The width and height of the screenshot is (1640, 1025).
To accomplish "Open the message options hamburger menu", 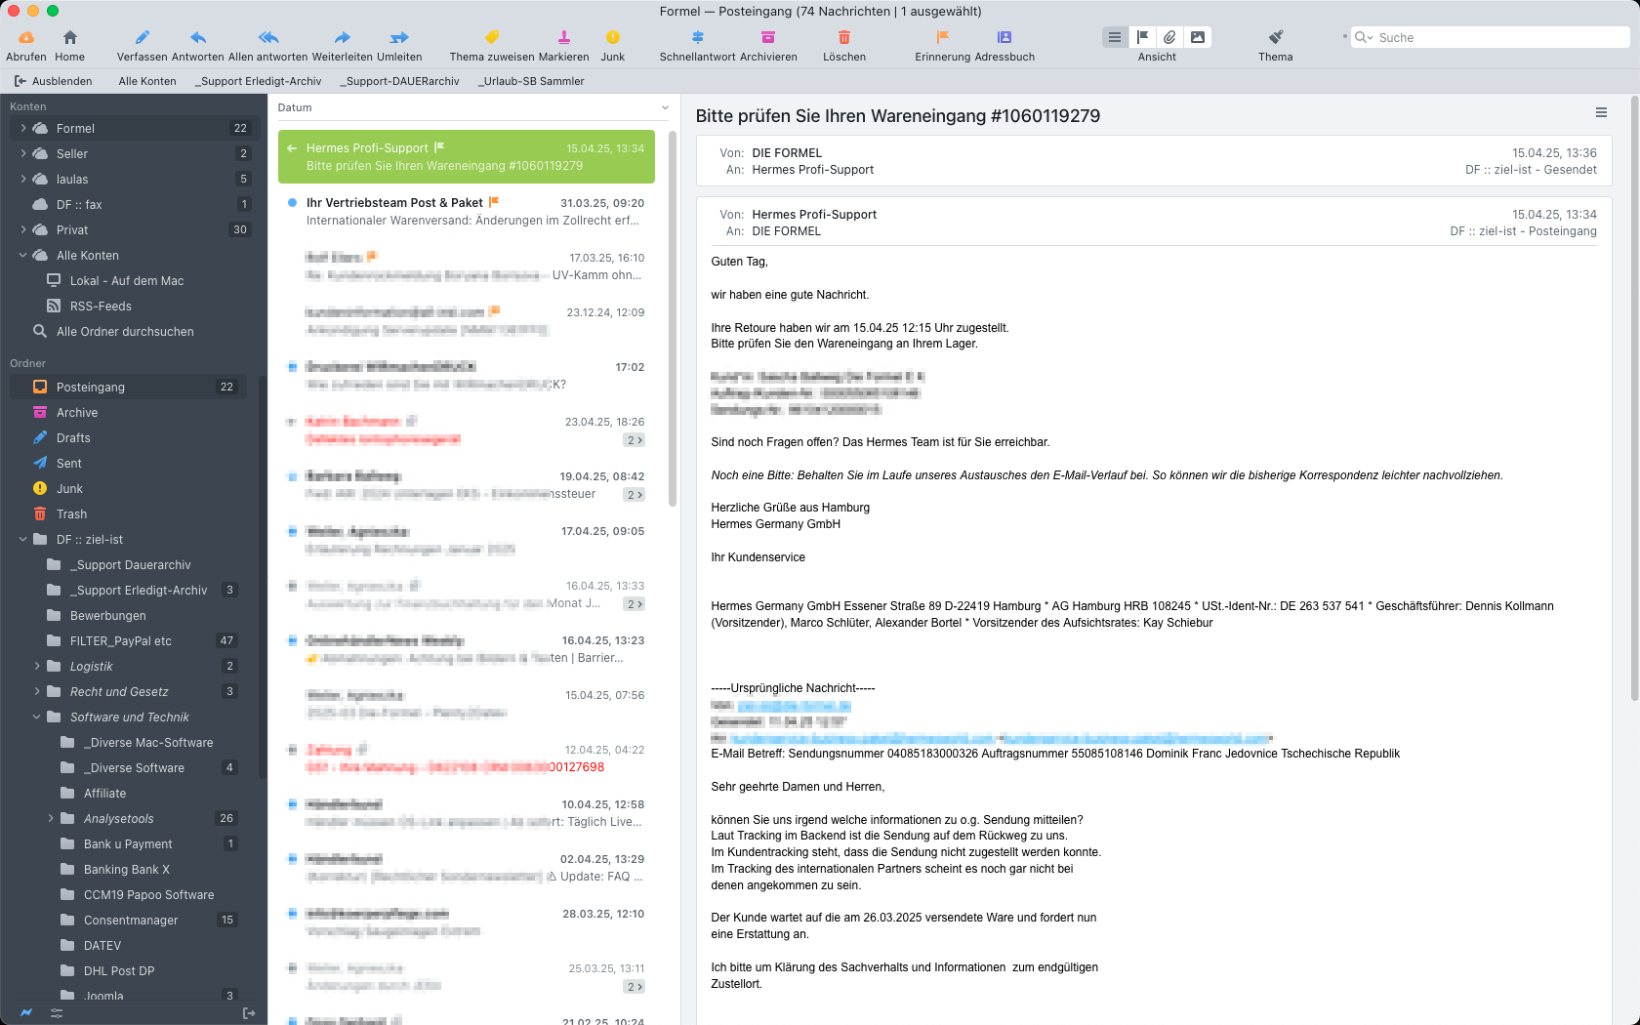I will coord(1601,113).
